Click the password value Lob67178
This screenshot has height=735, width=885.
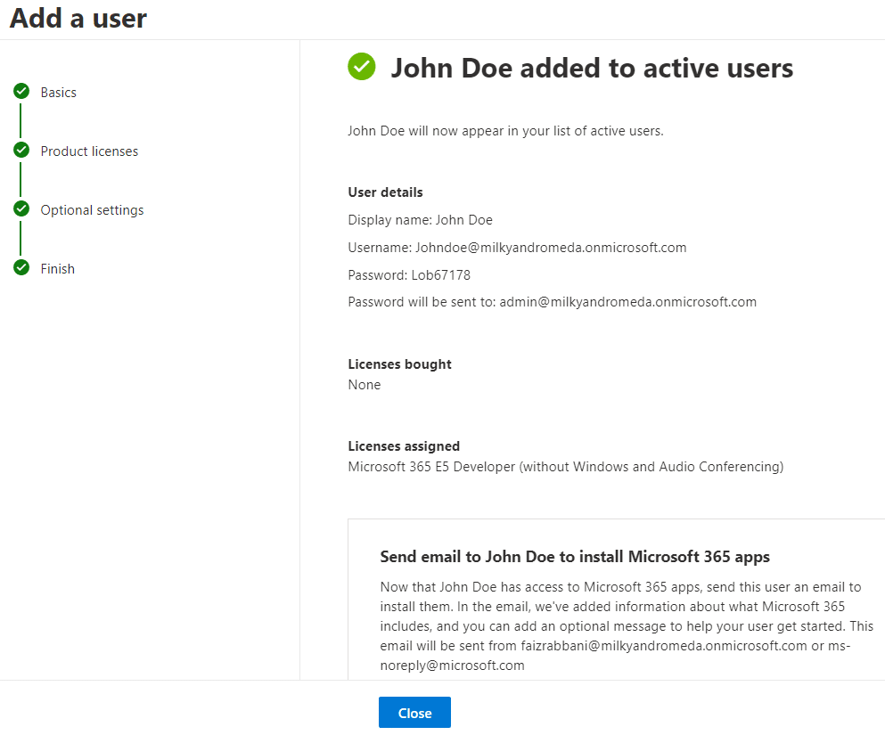tap(441, 275)
